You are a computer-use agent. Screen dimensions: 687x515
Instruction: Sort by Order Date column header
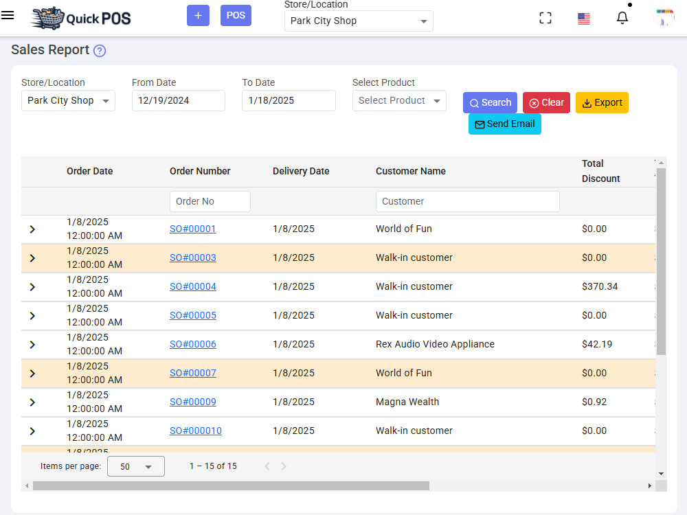coord(90,171)
